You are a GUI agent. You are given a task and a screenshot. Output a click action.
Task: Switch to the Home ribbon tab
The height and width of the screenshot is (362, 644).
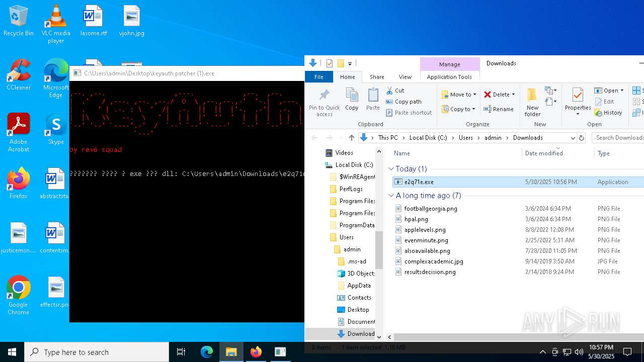[347, 77]
